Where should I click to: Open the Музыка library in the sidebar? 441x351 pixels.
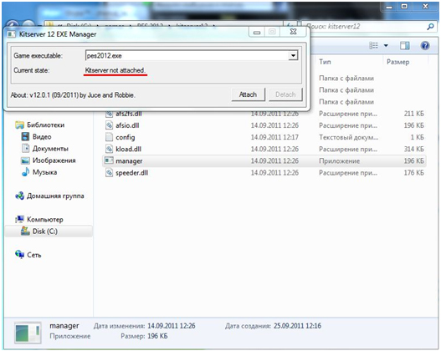tap(44, 172)
